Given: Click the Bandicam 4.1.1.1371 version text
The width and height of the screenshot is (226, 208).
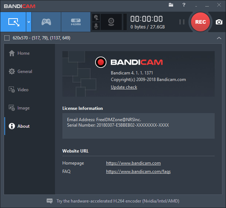Looking at the screenshot, I should click(x=132, y=73).
